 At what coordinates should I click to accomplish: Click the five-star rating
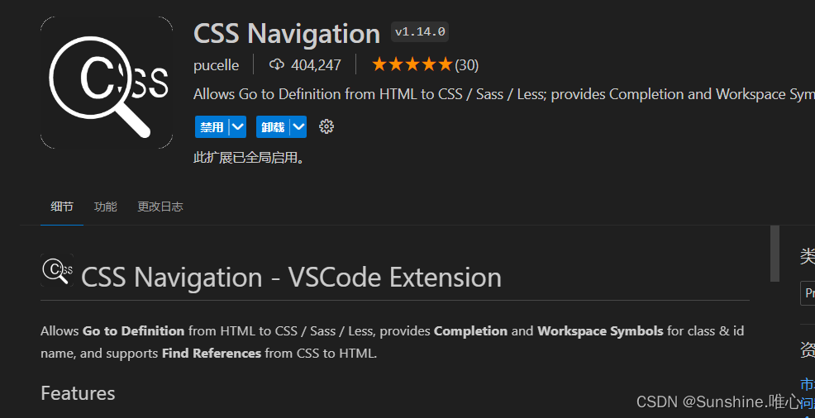[x=412, y=65]
